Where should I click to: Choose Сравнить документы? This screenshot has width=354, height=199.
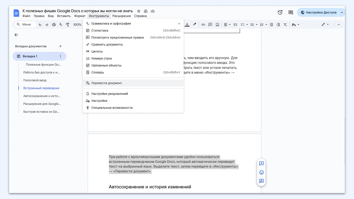click(133, 45)
